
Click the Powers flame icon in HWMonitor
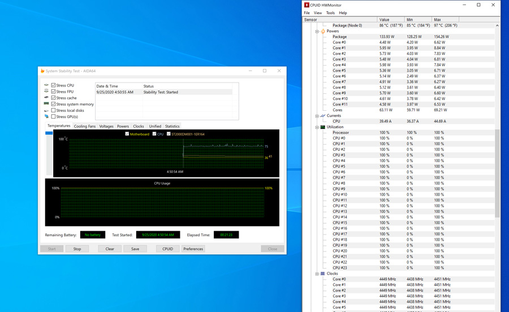pyautogui.click(x=323, y=31)
